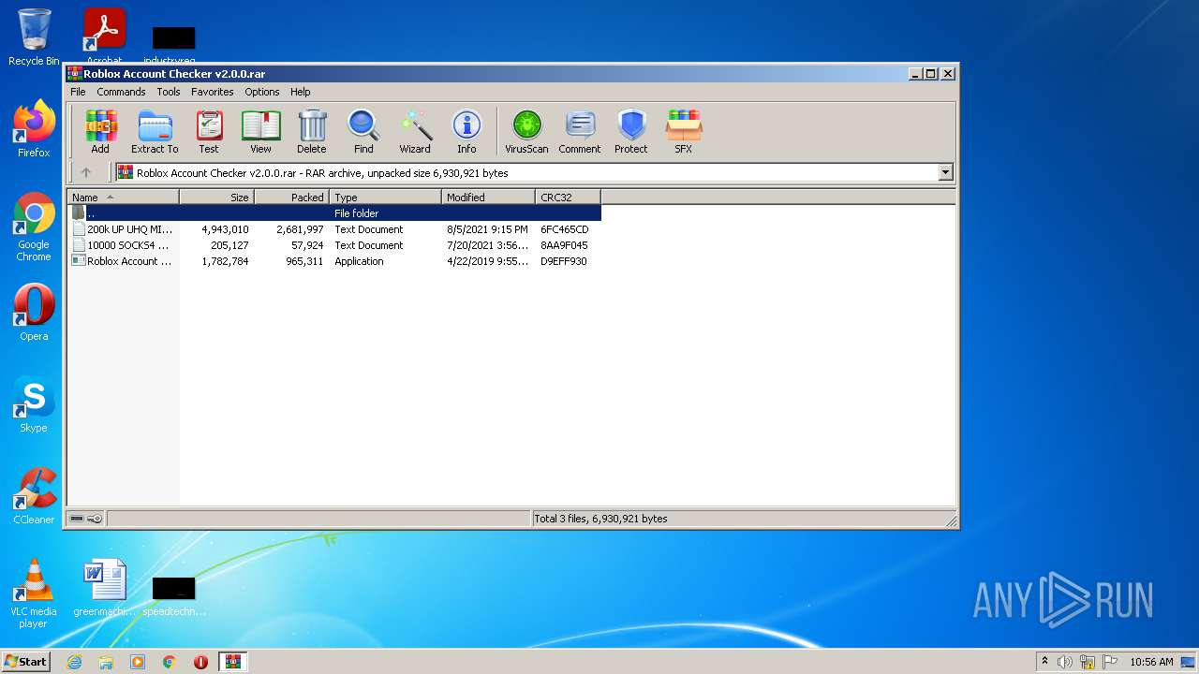Show archive Info icon

pyautogui.click(x=466, y=131)
